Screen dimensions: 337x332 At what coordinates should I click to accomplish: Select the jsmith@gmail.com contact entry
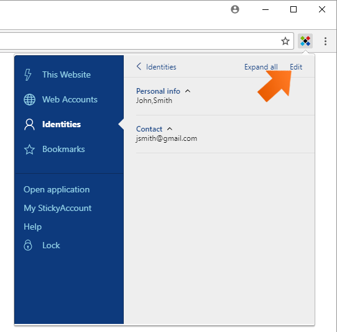pyautogui.click(x=167, y=138)
